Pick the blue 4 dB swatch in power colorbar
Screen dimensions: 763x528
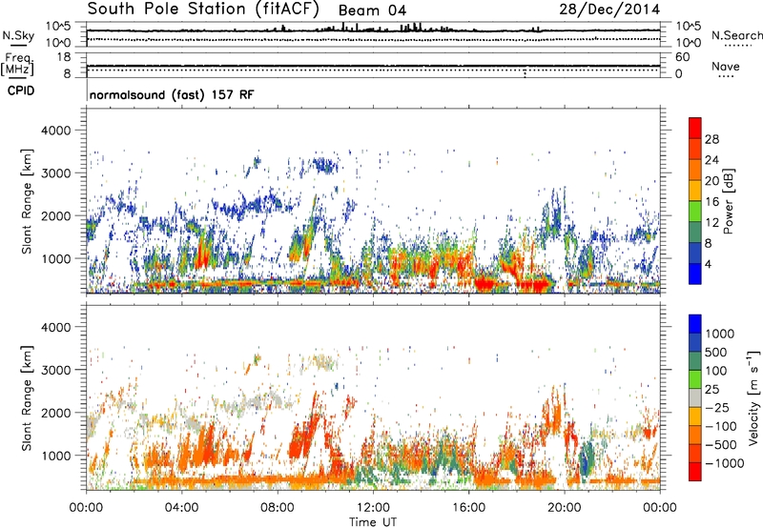coord(695,274)
